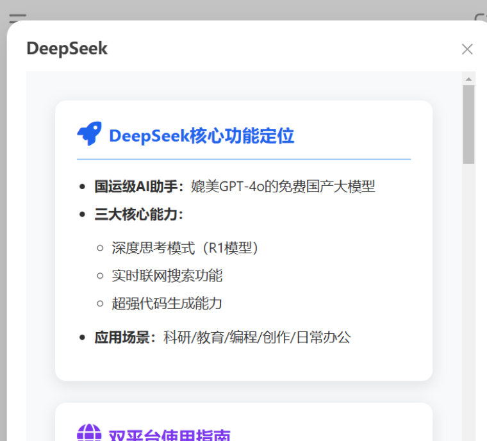Click 超强代码生成能力 list item

click(x=167, y=303)
